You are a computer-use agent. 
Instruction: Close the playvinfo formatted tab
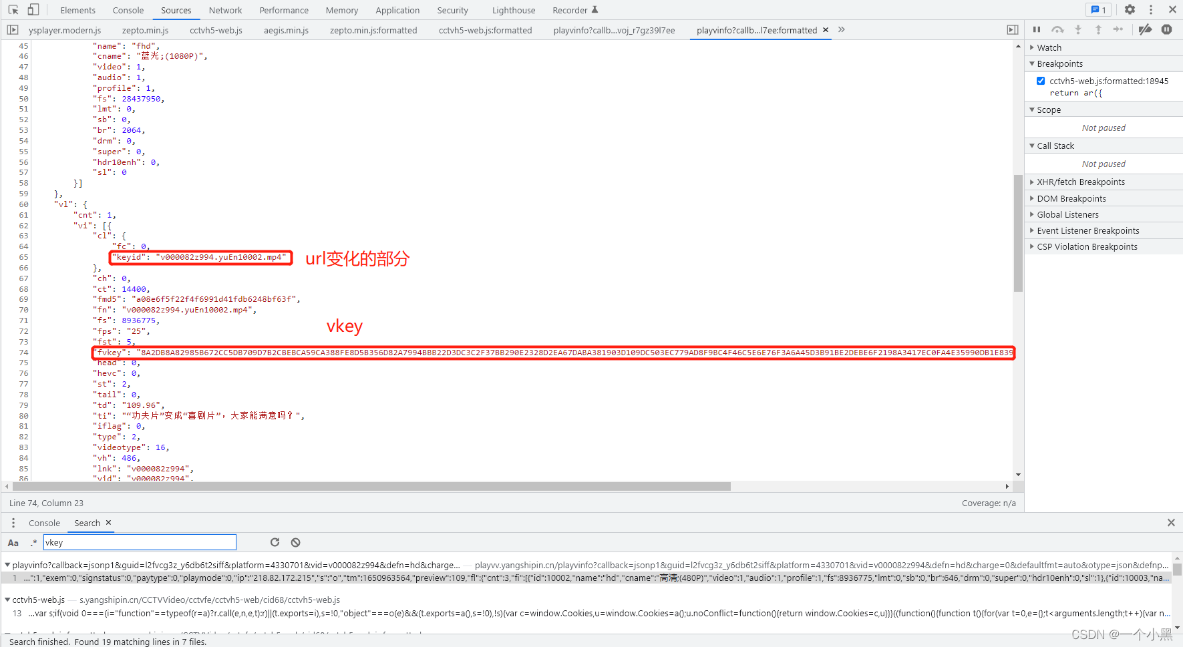pos(826,30)
